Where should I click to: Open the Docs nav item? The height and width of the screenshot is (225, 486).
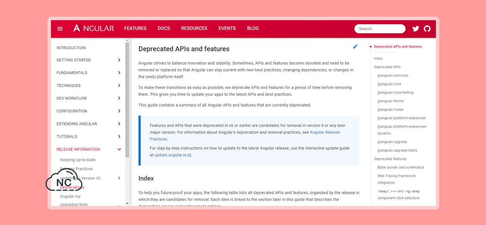[164, 28]
